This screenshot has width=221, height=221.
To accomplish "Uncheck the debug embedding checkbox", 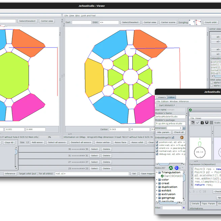I will coord(157,154).
